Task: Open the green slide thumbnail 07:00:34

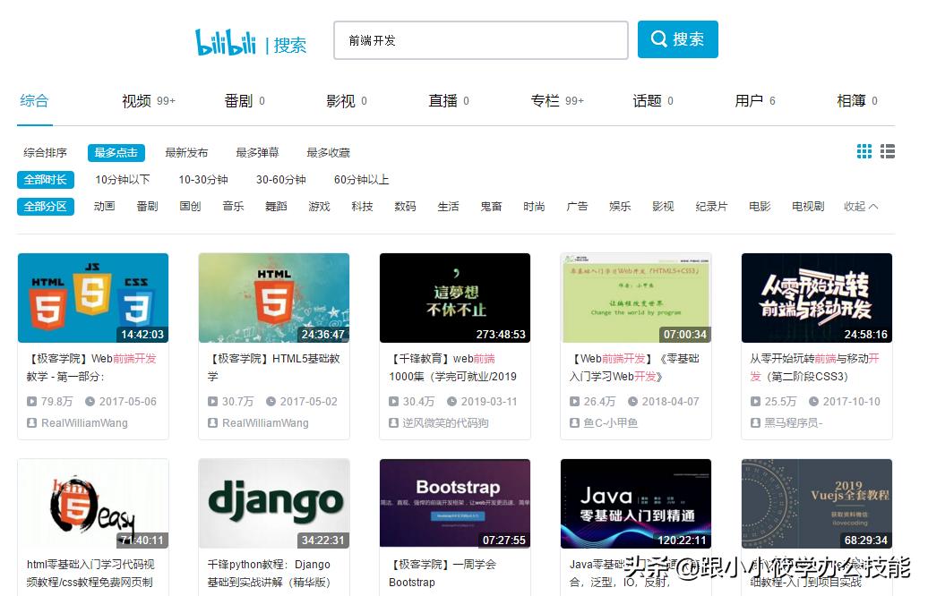Action: [x=636, y=298]
